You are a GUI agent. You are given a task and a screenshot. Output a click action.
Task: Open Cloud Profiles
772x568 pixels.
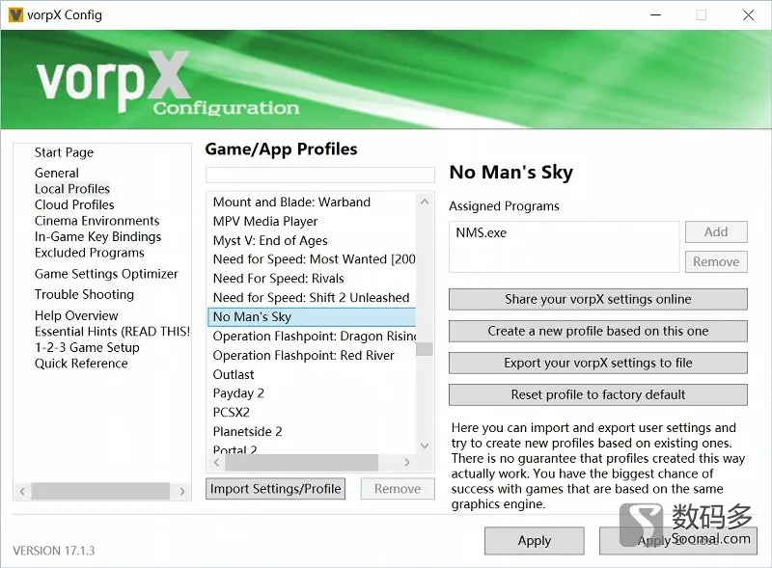coord(74,204)
